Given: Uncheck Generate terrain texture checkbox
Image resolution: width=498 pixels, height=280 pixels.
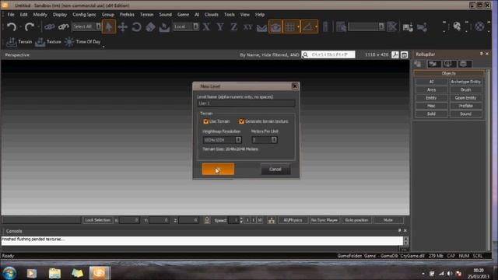Looking at the screenshot, I should (241, 121).
